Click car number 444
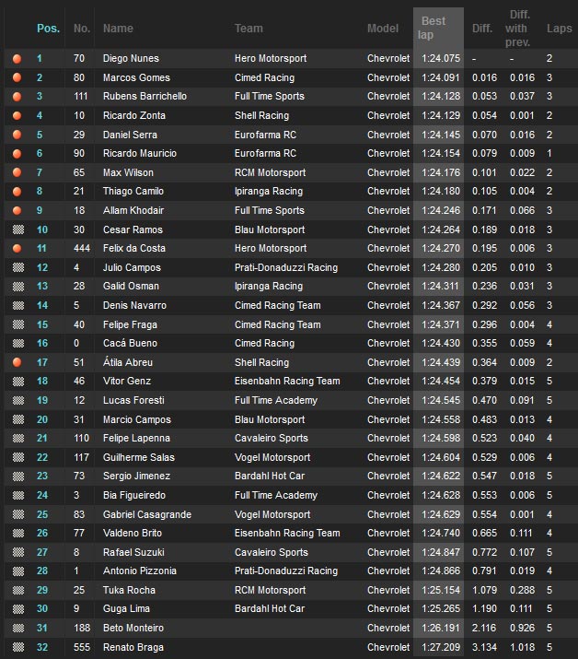Viewport: 578px width, 659px height. 82,248
